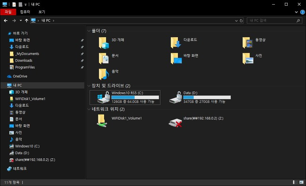Open the recent locations dropdown arrow

[21, 21]
